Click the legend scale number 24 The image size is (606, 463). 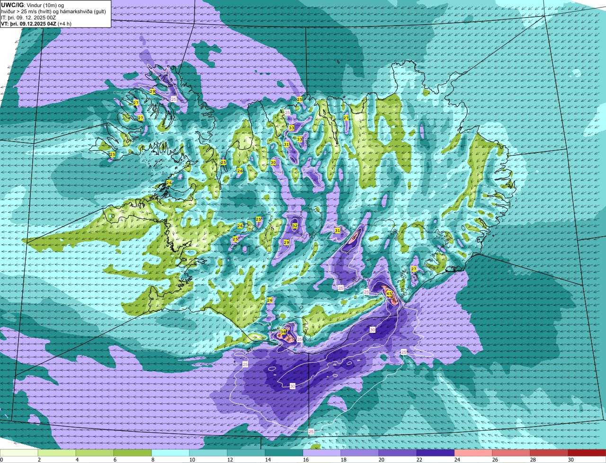[x=457, y=460]
